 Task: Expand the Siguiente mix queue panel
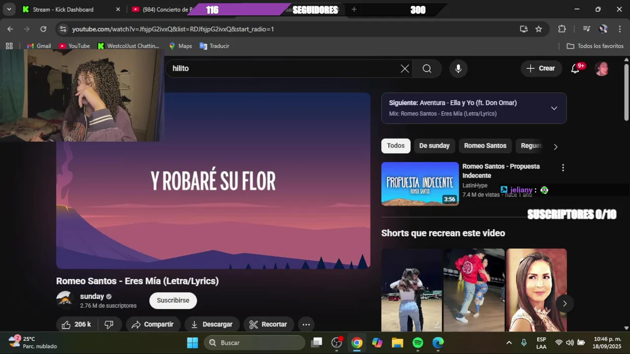[554, 108]
